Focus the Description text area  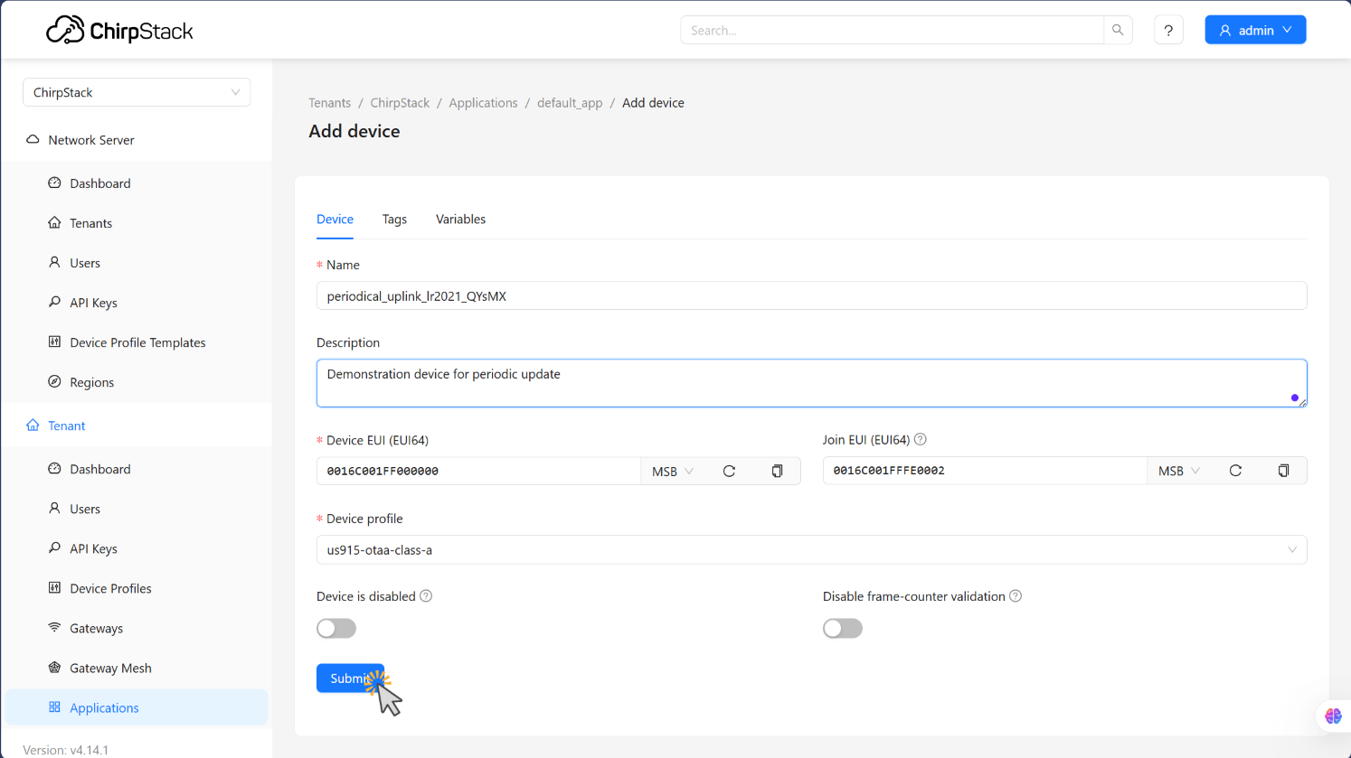pos(811,383)
